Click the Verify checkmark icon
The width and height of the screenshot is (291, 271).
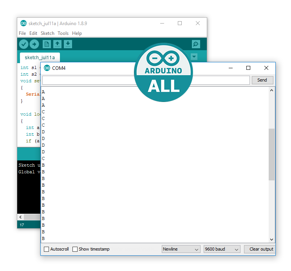pyautogui.click(x=23, y=44)
